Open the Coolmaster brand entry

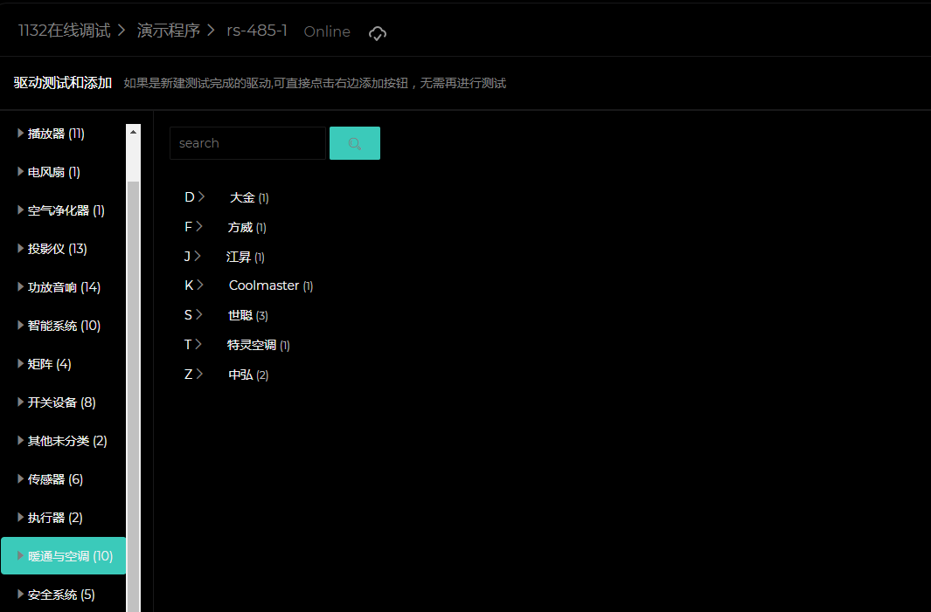(264, 285)
